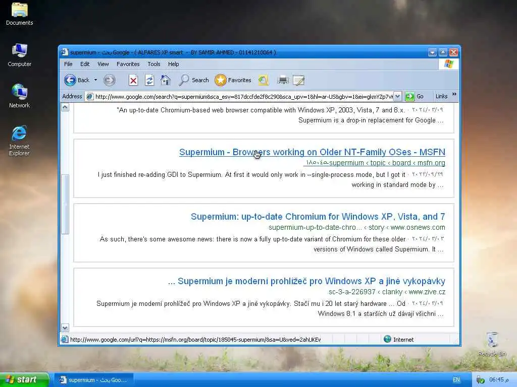The width and height of the screenshot is (517, 387).
Task: Click the system tray safely remove icon
Action: point(481,380)
